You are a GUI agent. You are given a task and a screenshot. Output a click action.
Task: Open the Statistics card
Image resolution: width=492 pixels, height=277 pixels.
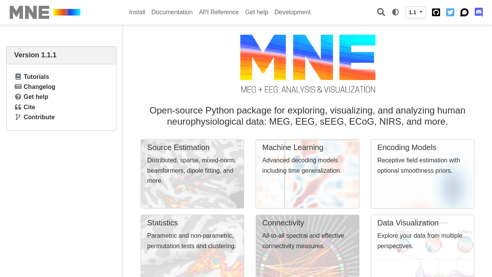click(192, 246)
